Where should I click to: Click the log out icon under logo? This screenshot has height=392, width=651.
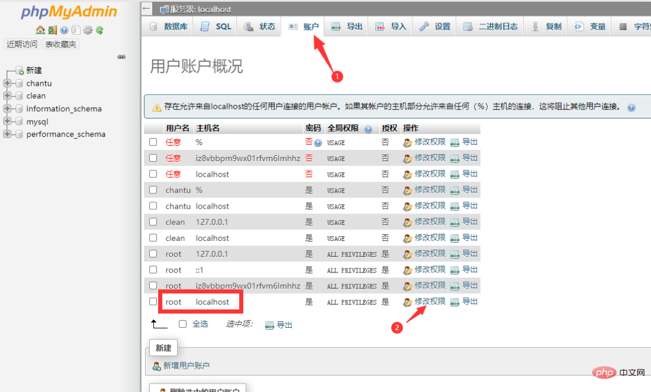[x=52, y=30]
